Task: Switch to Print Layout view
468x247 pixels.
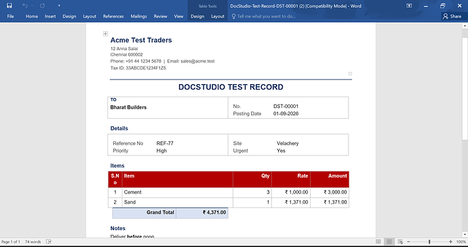Action: point(389,242)
